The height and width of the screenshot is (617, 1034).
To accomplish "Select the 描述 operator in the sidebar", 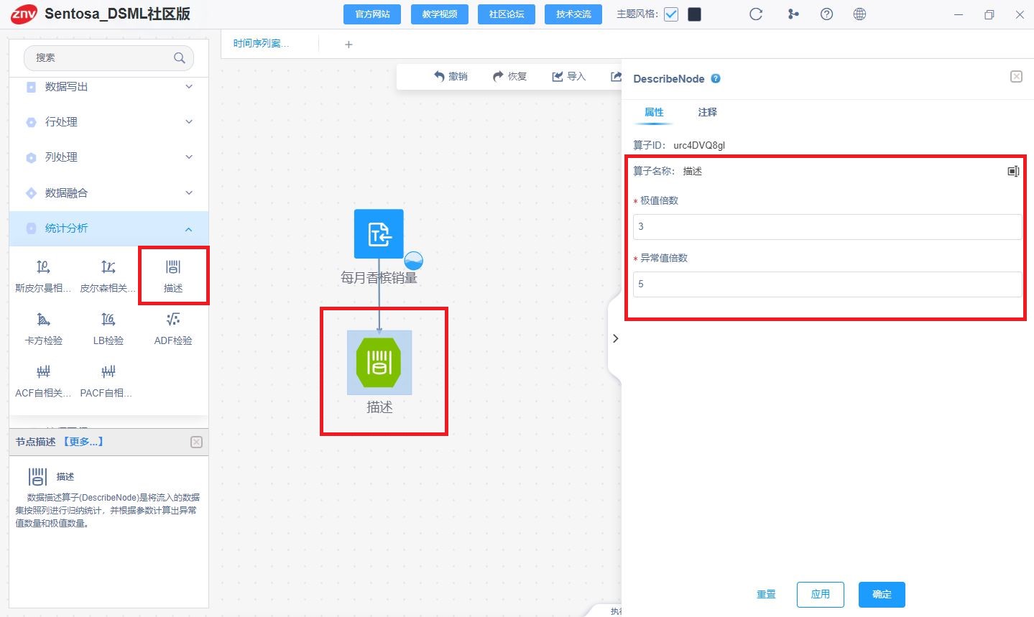I will [173, 275].
